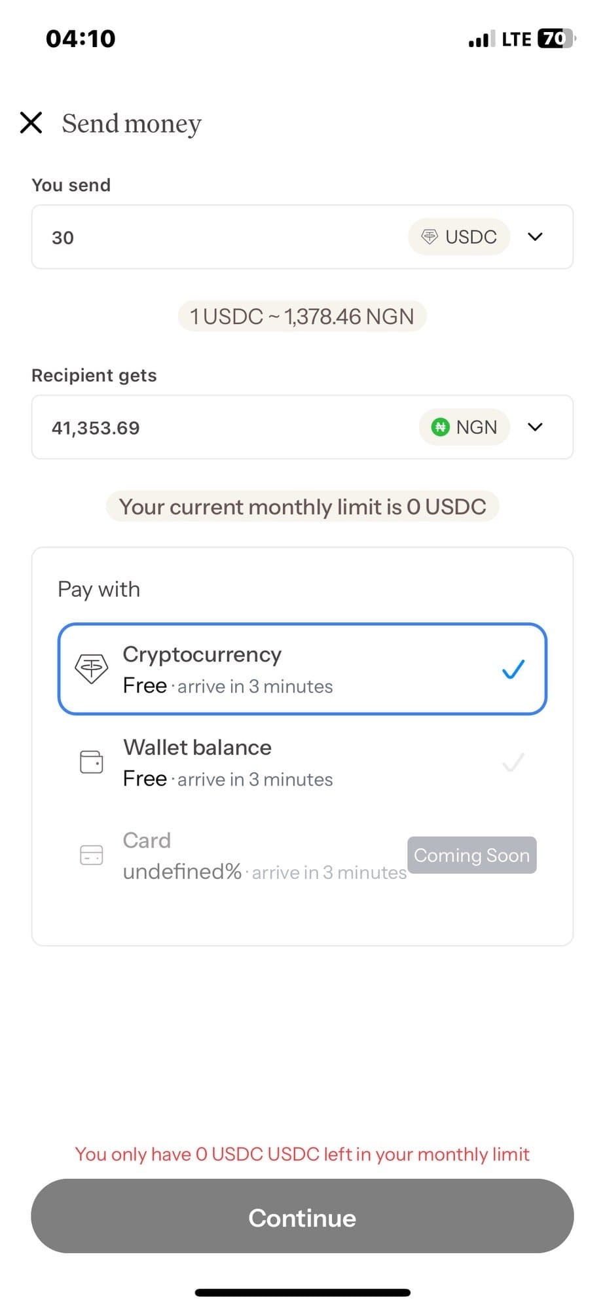605x1309 pixels.
Task: Tap the Wallet balance wallet icon
Action: click(x=91, y=762)
